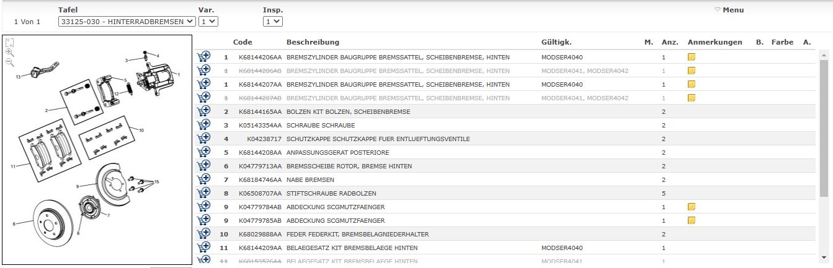Click part code K06508707AA Stiftschraube
This screenshot has height=268, width=833.
260,193
